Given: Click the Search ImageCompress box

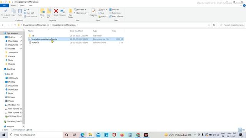Looking at the screenshot, I should click(x=232, y=25).
